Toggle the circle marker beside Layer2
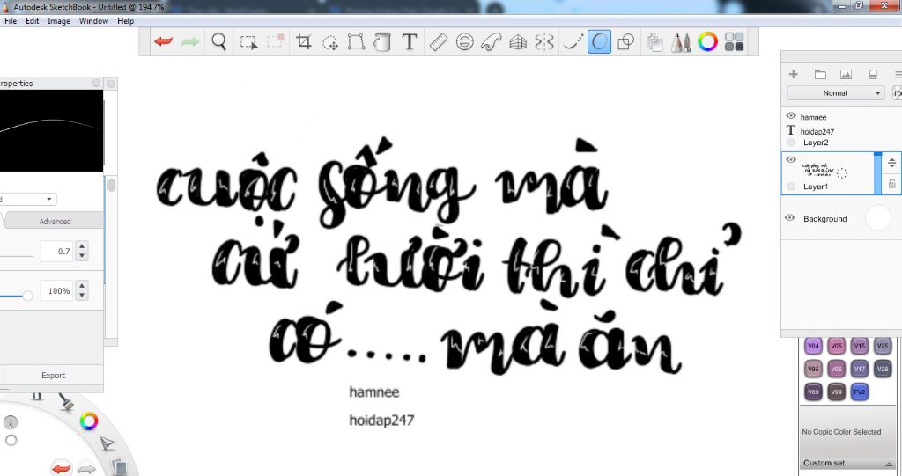Viewport: 902px width, 476px height. click(791, 143)
